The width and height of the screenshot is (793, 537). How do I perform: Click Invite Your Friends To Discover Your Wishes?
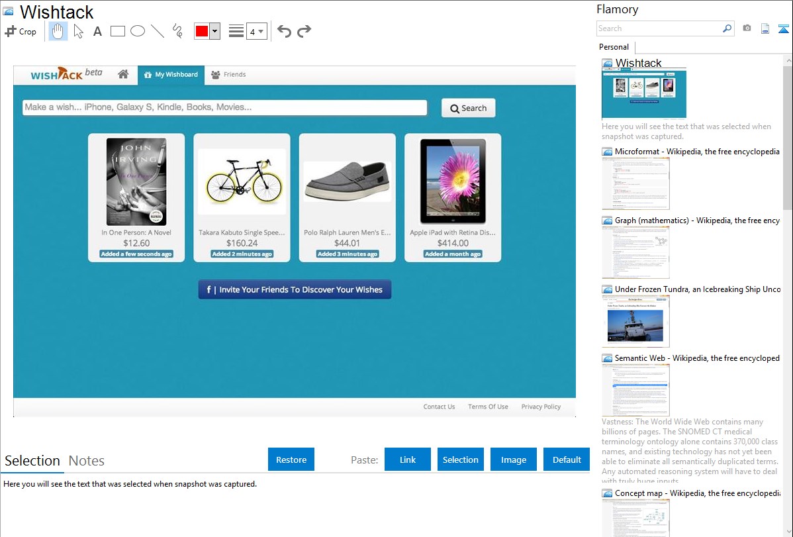point(295,289)
